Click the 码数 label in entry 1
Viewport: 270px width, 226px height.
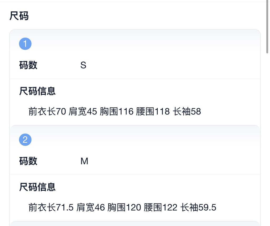(28, 65)
